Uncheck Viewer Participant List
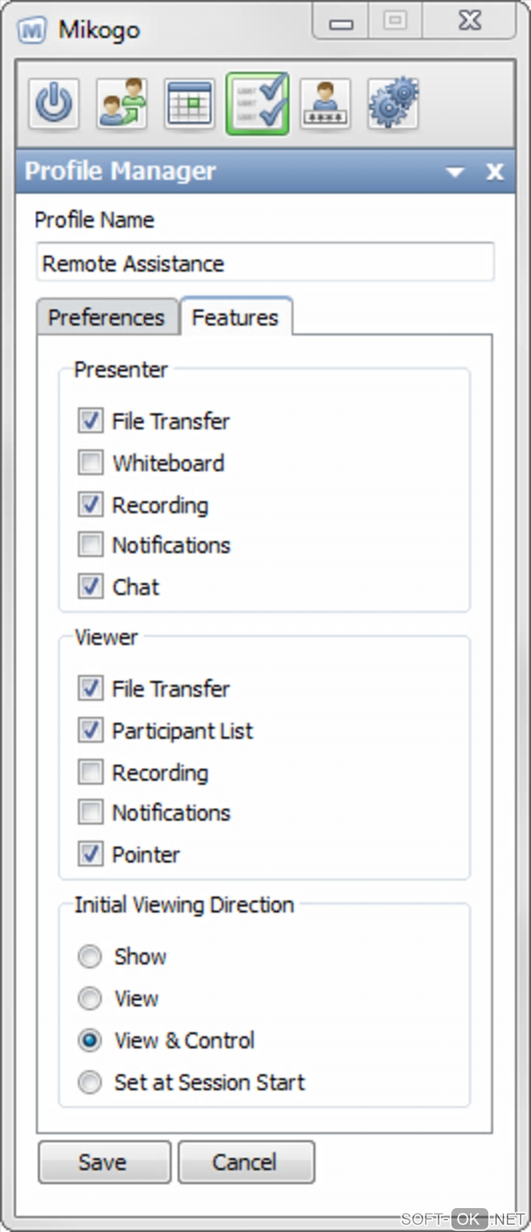This screenshot has width=531, height=1232. [91, 730]
